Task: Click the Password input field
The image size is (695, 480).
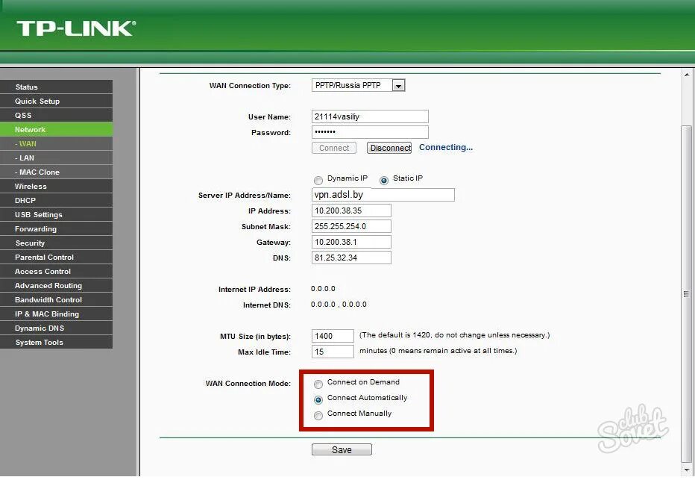Action: coord(370,132)
